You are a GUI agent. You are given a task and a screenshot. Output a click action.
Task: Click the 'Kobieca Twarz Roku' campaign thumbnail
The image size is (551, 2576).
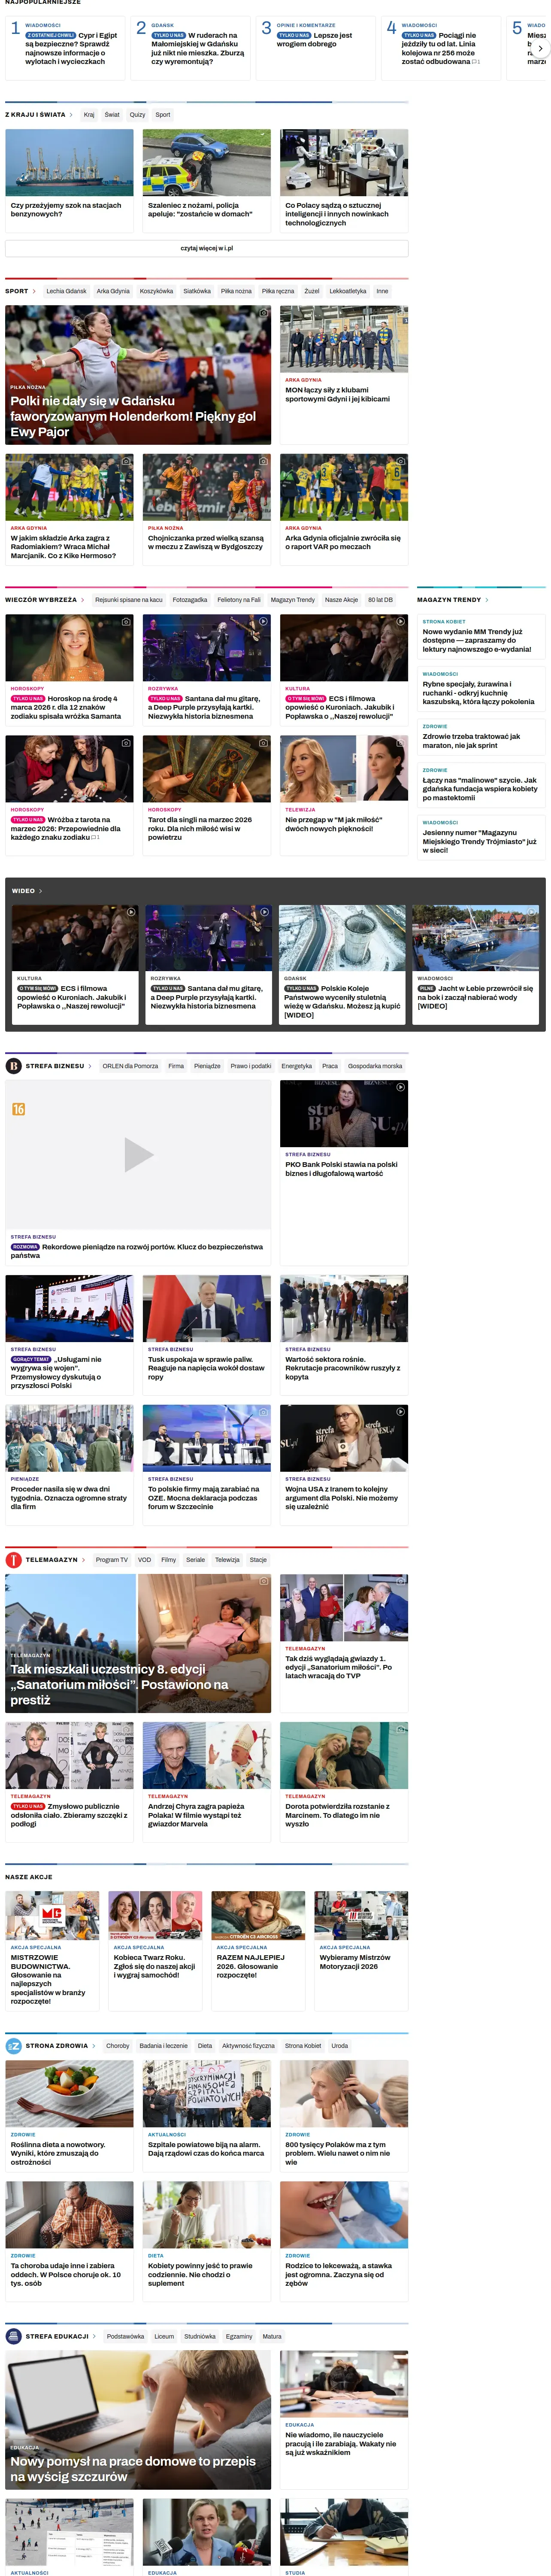point(154,1916)
